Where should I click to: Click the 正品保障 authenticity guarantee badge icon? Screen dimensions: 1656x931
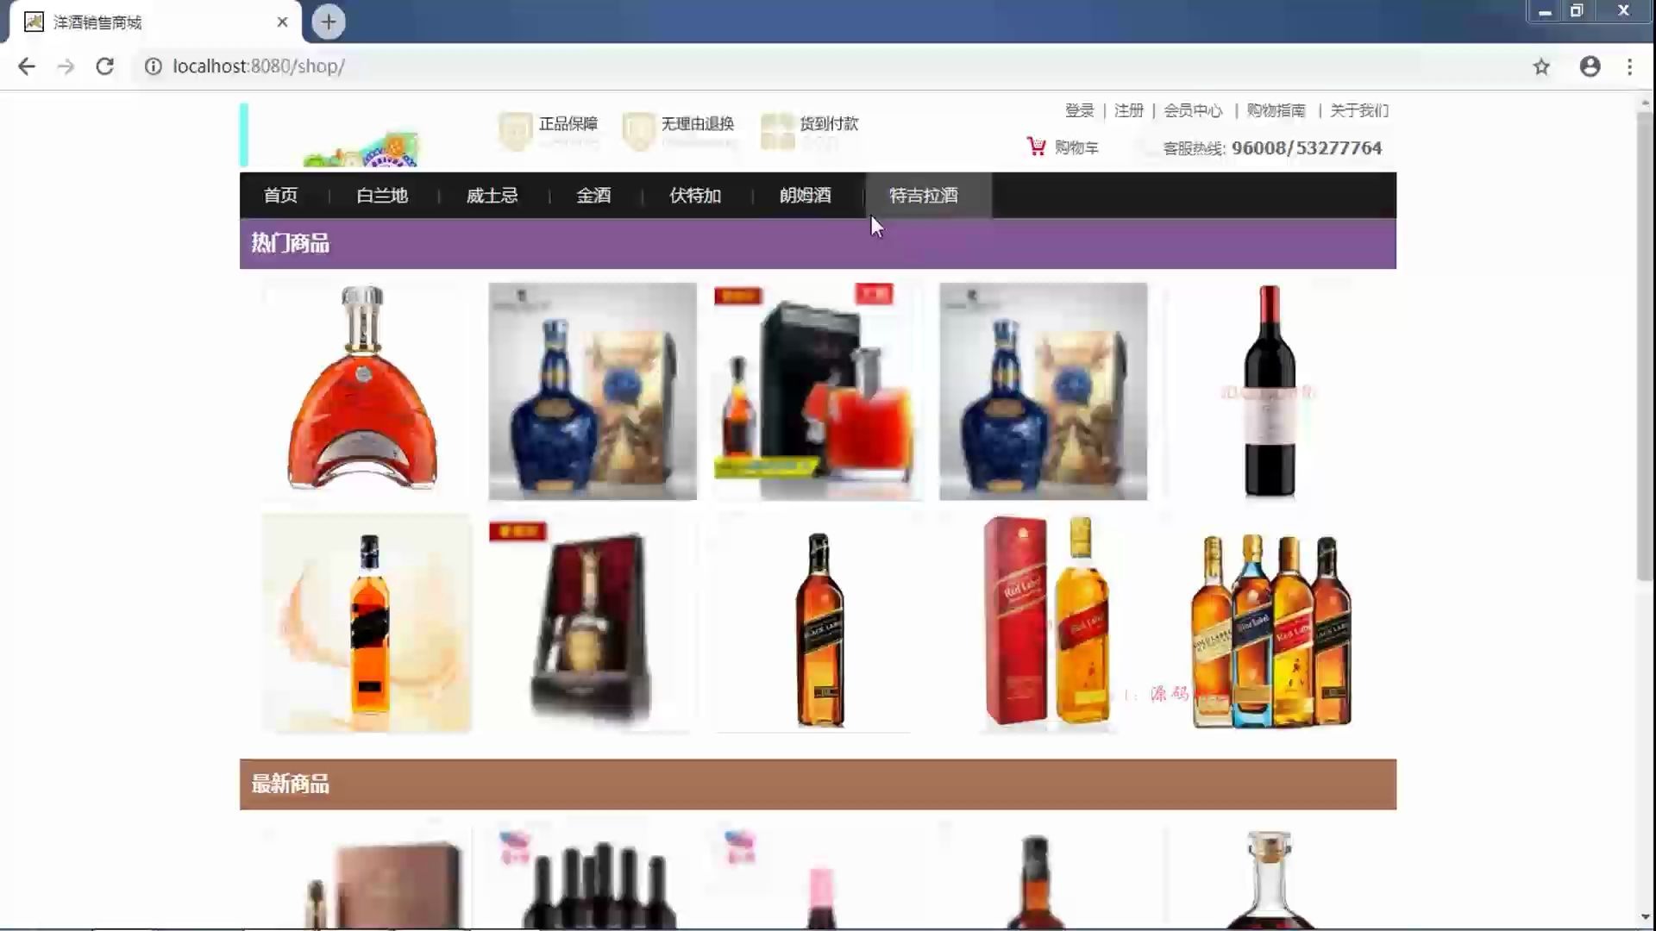(x=515, y=129)
